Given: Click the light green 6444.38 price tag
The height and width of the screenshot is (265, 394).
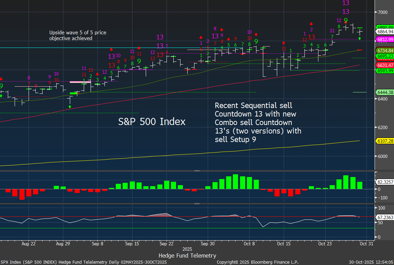Looking at the screenshot, I should (x=384, y=92).
